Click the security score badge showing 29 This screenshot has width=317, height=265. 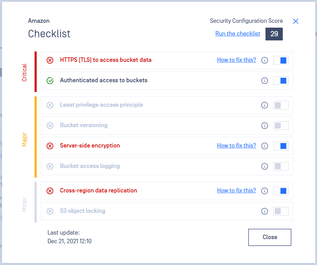pos(274,34)
